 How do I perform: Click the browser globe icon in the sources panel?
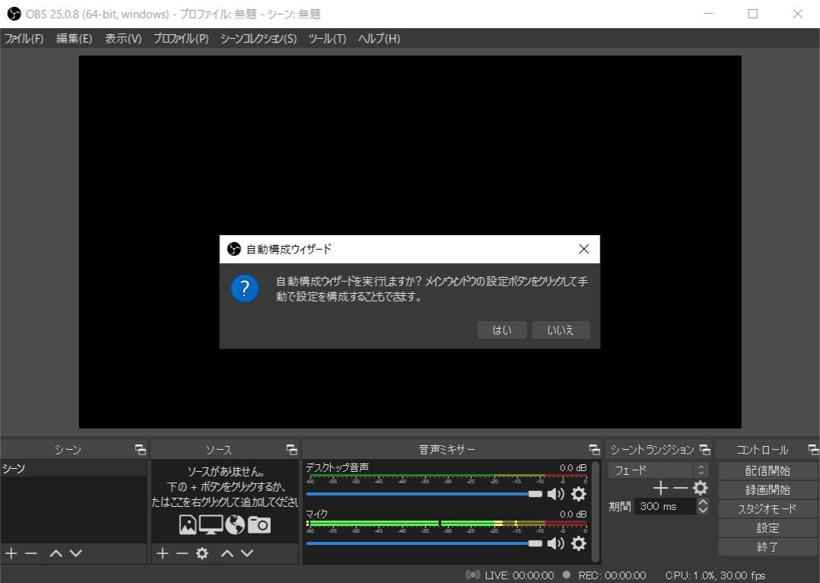coord(235,524)
